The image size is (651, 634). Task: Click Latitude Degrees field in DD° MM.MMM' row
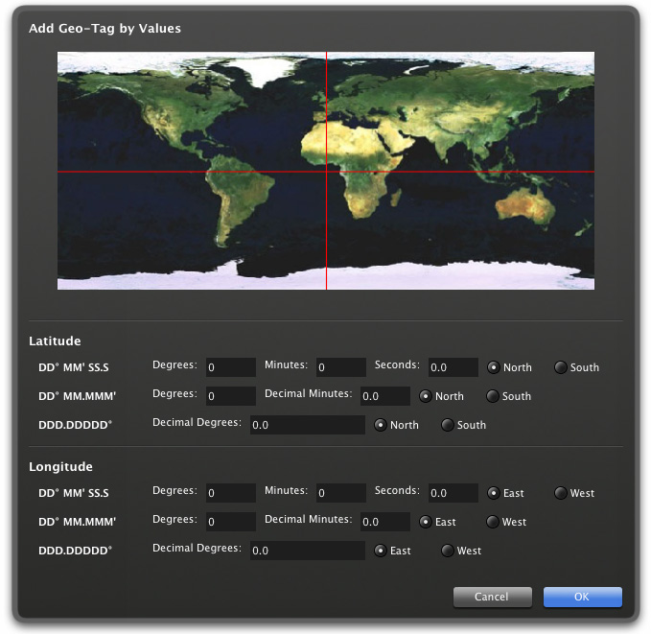[231, 396]
